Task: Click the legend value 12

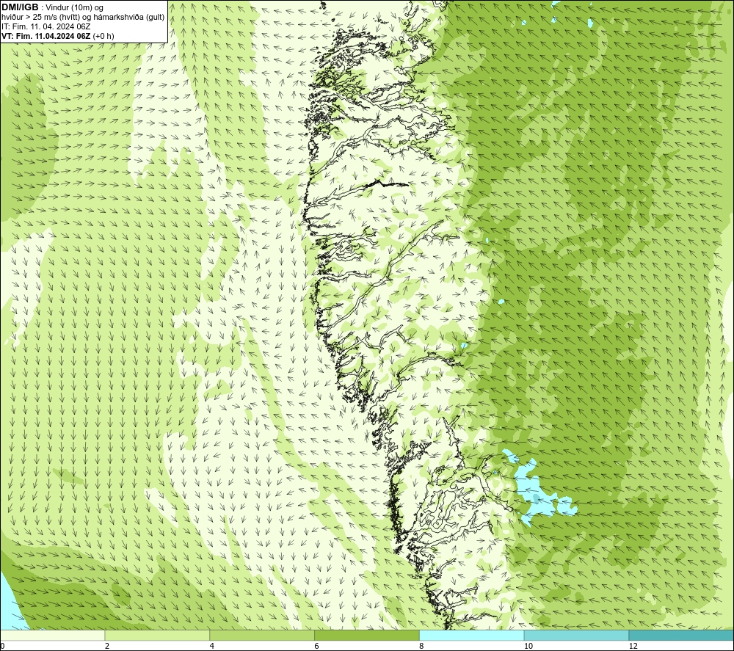Action: (x=633, y=647)
